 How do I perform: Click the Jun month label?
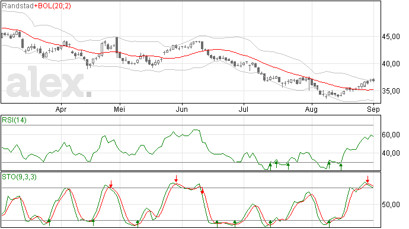point(182,109)
